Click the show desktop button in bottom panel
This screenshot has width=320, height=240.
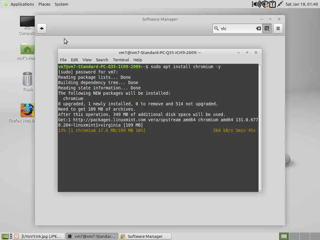tap(5, 236)
